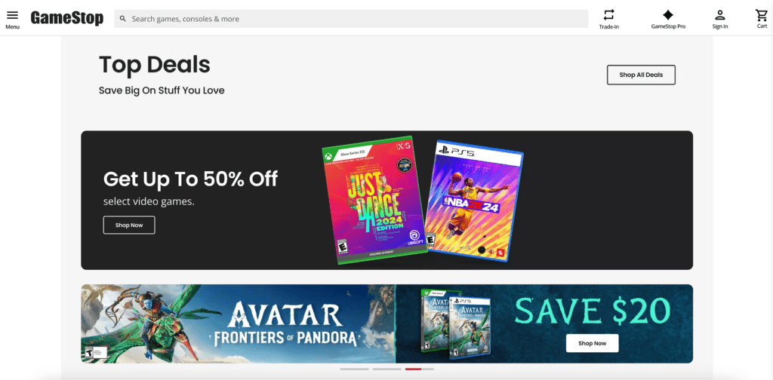773x380 pixels.
Task: Select the second carousel slide indicator
Action: point(387,369)
